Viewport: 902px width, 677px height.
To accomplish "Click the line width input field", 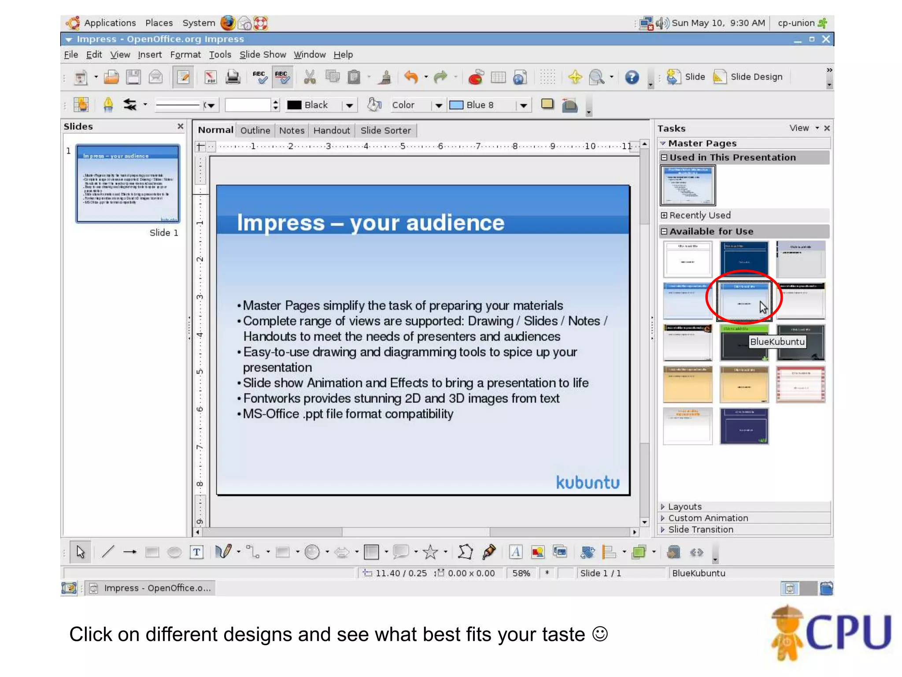I will coord(248,105).
